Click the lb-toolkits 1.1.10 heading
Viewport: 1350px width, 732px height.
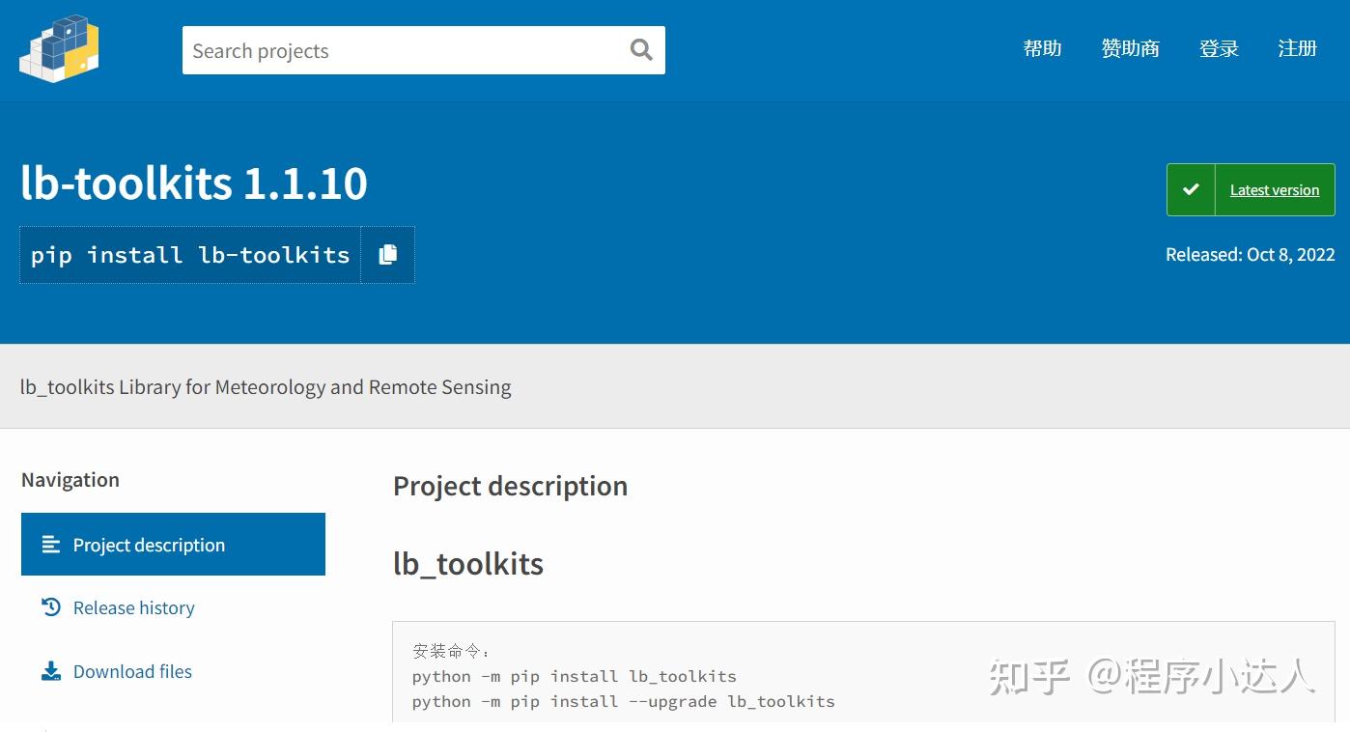(x=193, y=183)
